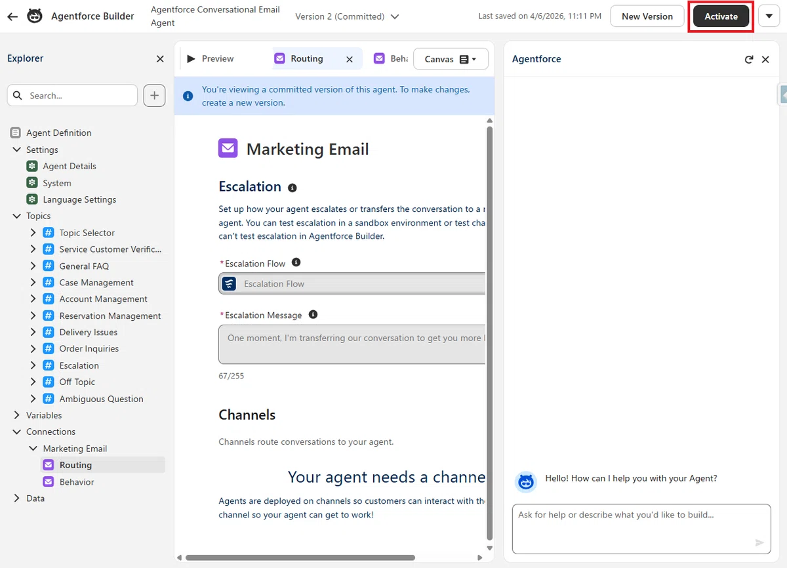Click the blue info icon in banner

pos(188,96)
